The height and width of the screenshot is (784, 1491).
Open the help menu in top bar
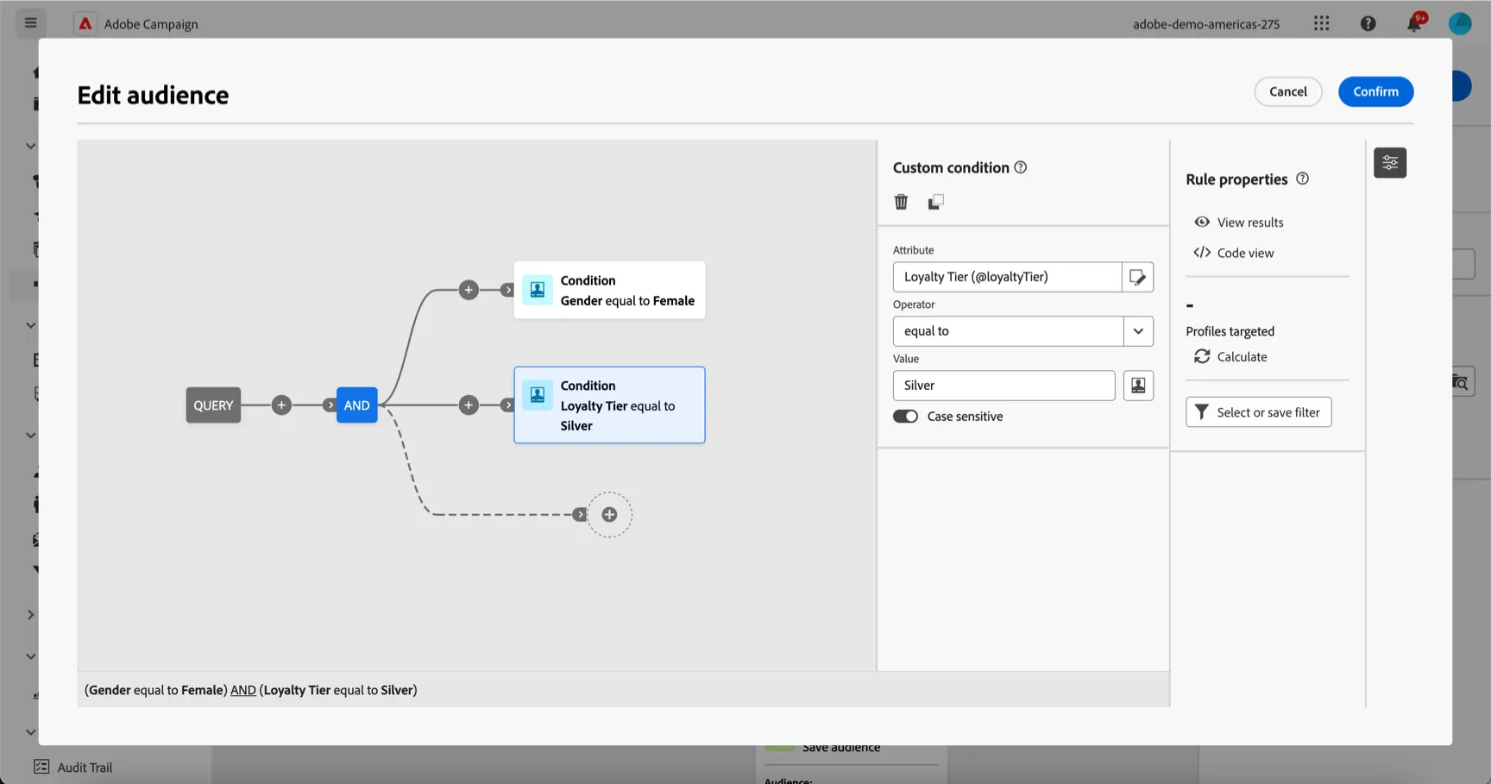(x=1368, y=23)
